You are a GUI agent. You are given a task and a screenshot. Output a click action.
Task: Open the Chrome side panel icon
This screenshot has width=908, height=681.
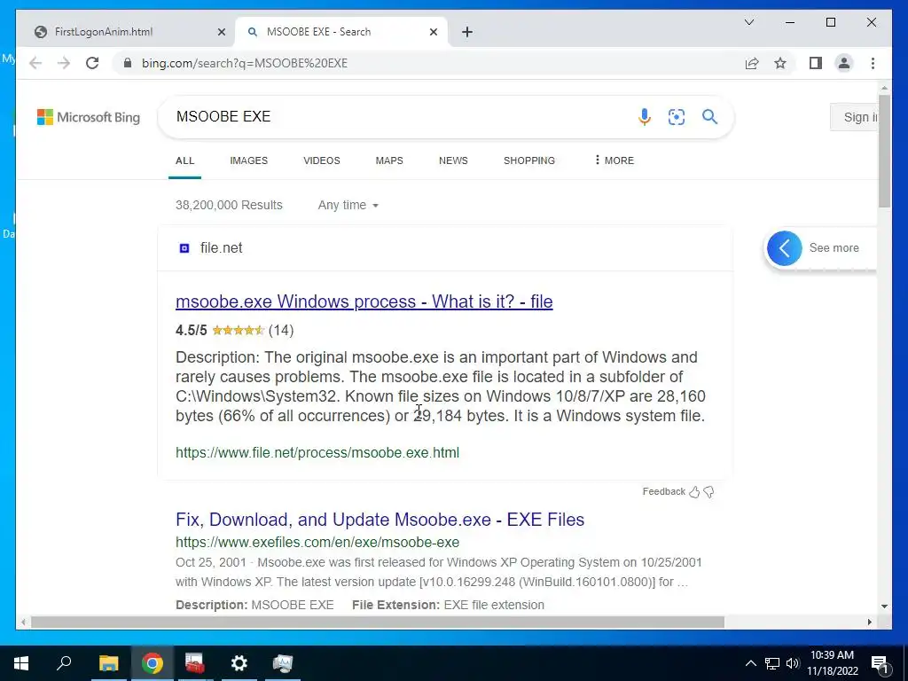[816, 63]
